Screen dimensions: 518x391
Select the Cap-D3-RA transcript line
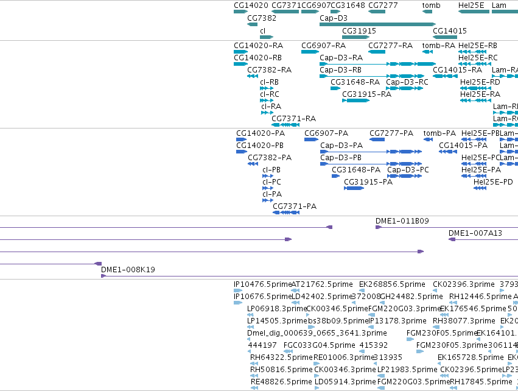click(377, 64)
